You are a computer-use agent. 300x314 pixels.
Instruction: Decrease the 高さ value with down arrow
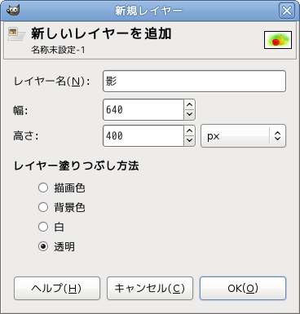click(189, 140)
